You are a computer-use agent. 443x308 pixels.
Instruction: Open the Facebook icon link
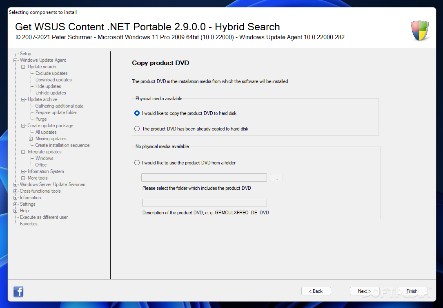[x=18, y=291]
